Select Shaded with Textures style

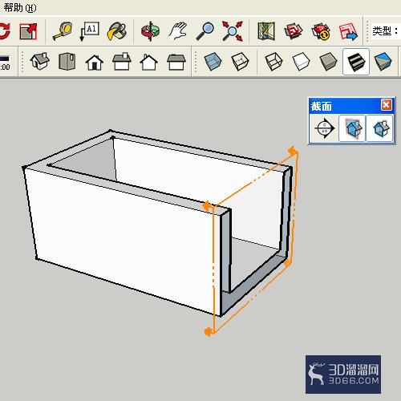[x=356, y=62]
